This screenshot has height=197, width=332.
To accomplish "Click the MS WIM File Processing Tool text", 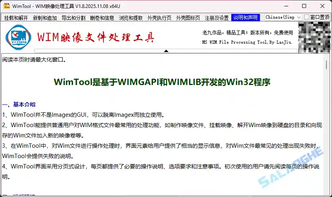I will pyautogui.click(x=247, y=42).
